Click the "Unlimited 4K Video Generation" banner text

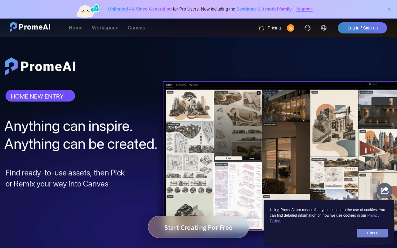[140, 9]
